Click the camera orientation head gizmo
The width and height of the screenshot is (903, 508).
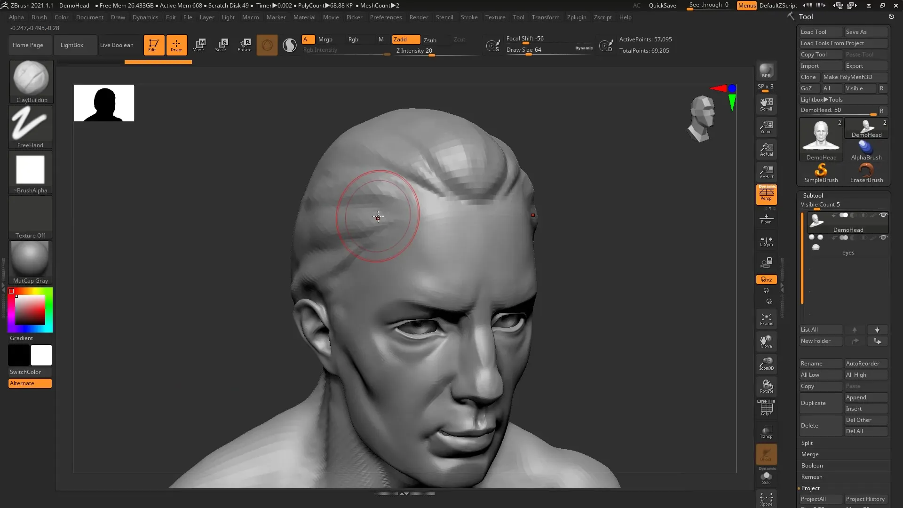click(702, 118)
